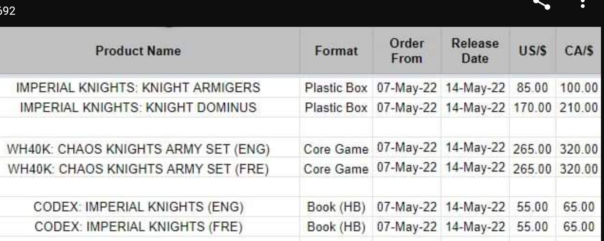Click the US/$ column header
The width and height of the screenshot is (604, 241).
533,51
